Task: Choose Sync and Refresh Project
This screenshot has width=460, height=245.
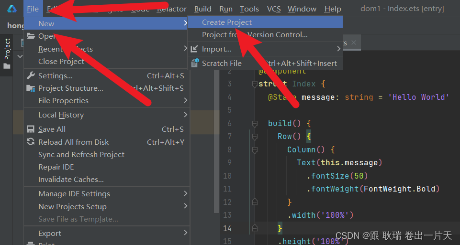Action: point(107,155)
